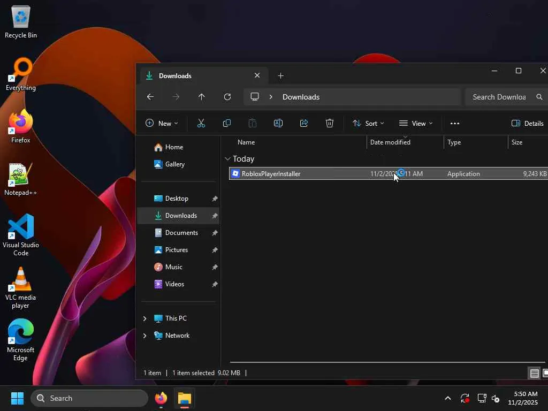This screenshot has height=411, width=548.
Task: Click the Copy icon in toolbar
Action: tap(227, 123)
